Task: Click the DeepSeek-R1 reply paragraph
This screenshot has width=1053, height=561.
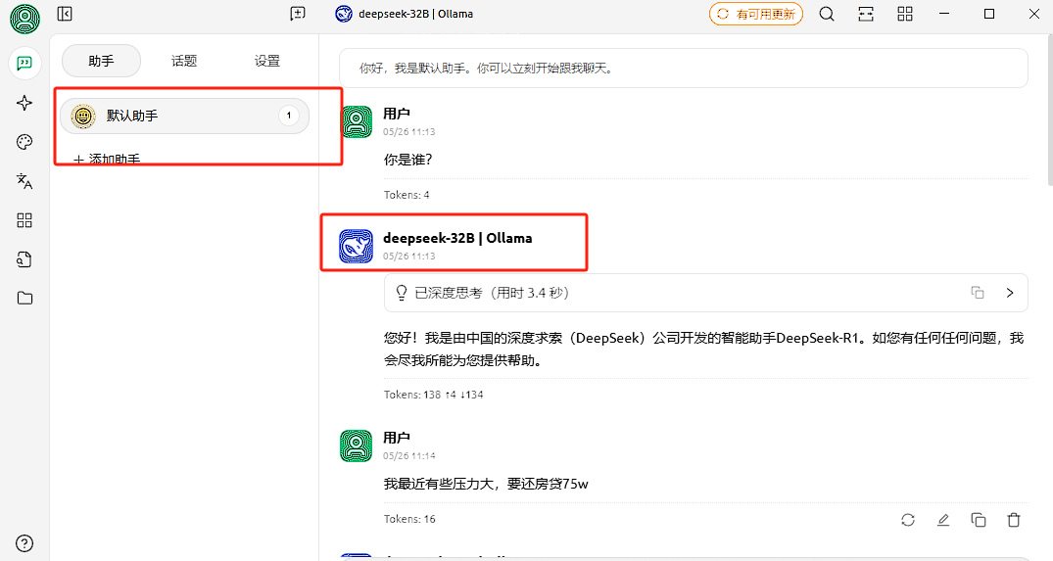Action: (x=703, y=349)
